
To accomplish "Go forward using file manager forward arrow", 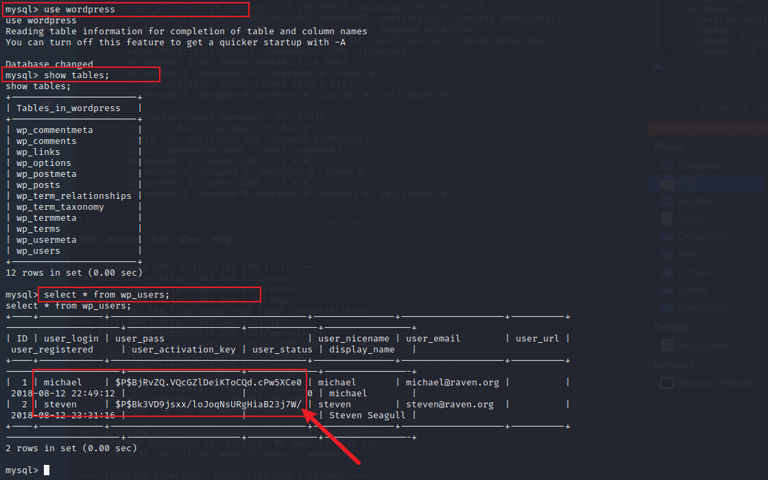I will pos(682,108).
